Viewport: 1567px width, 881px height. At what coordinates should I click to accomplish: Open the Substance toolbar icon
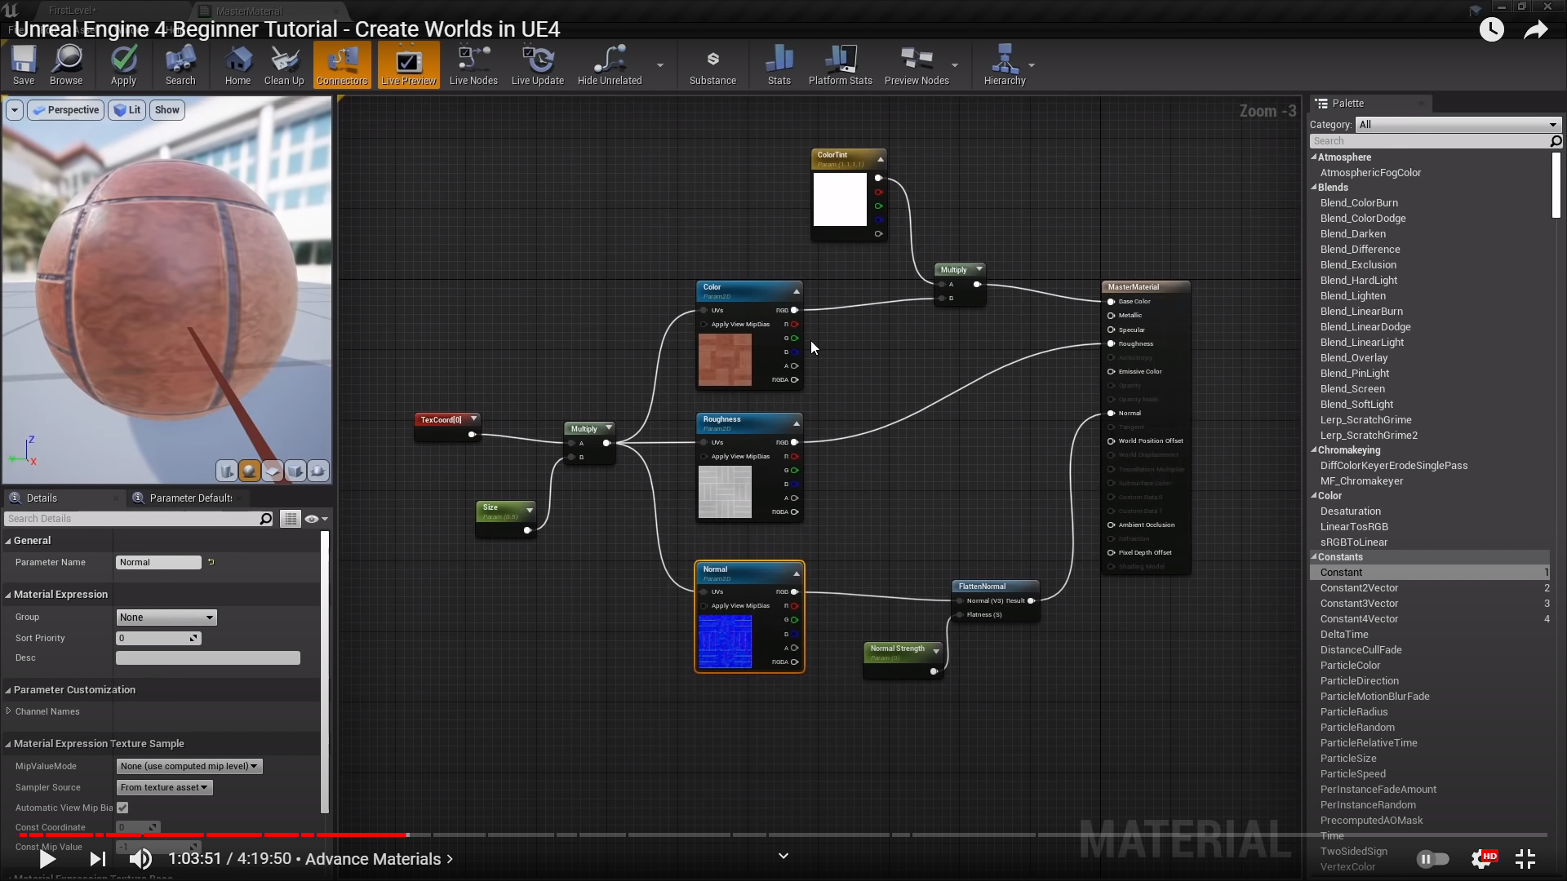712,64
